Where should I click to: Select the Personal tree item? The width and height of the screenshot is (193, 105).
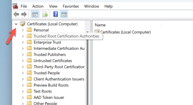pyautogui.click(x=41, y=30)
